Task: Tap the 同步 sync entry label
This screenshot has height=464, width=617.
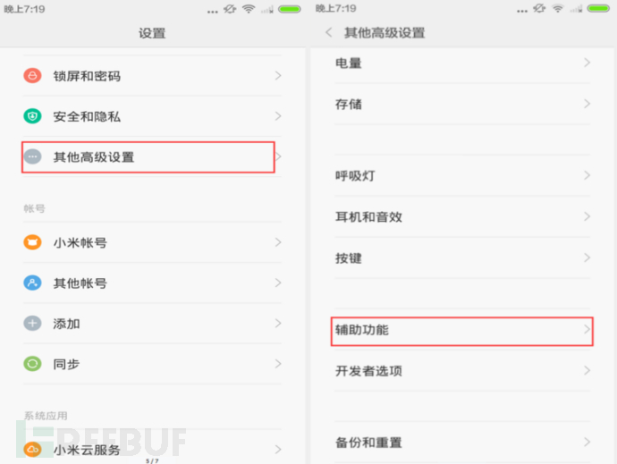Action: coord(66,364)
